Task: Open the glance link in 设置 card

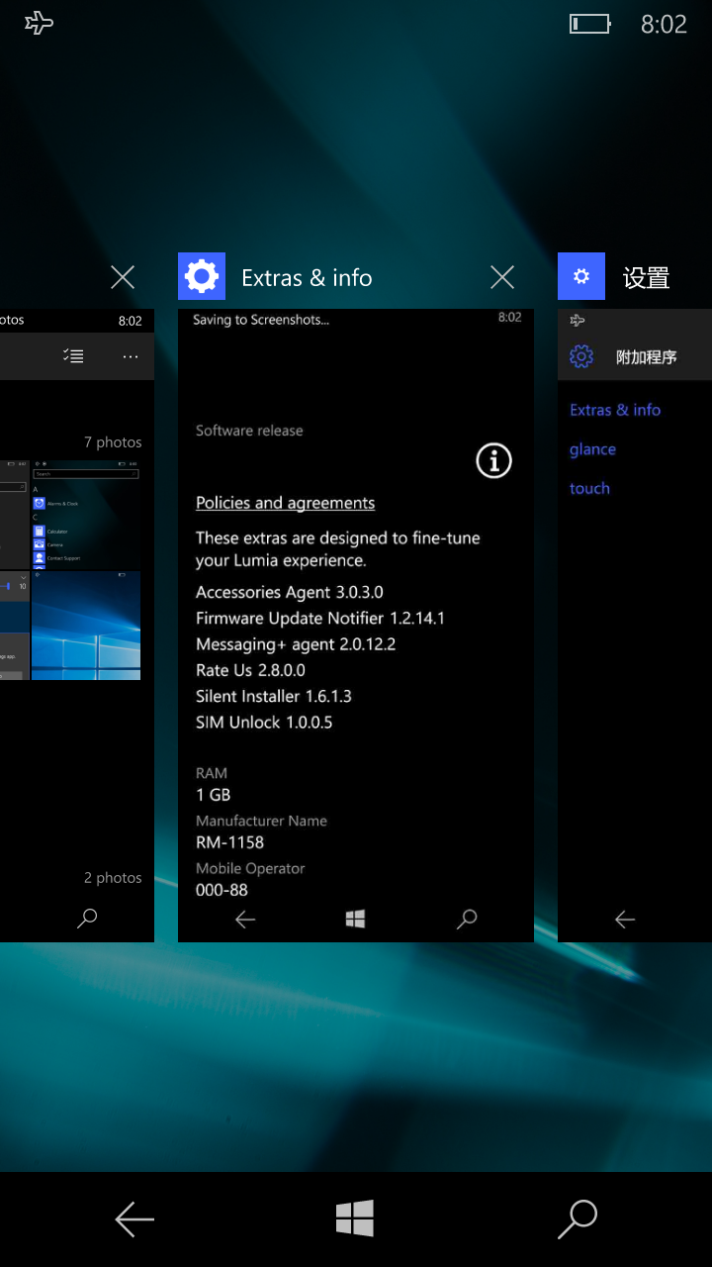Action: click(x=592, y=449)
